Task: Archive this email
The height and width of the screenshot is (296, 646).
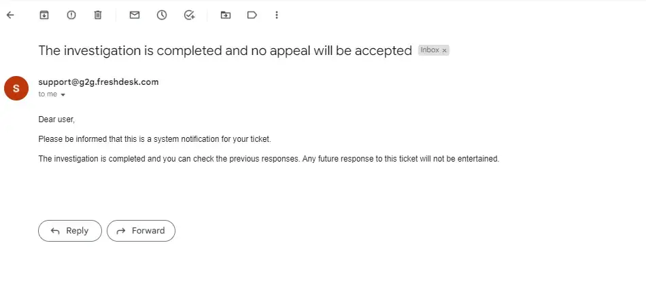Action: 44,15
